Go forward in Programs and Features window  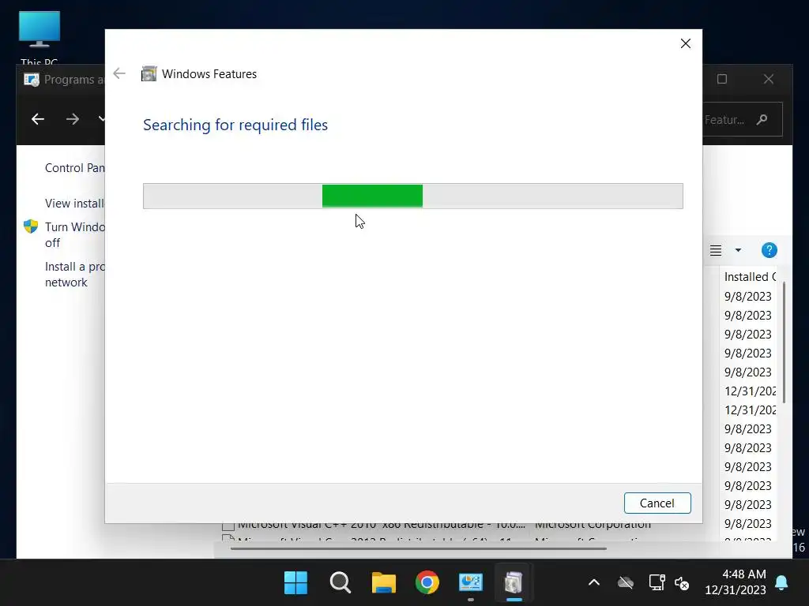(x=72, y=119)
